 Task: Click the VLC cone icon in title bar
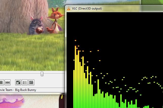point(68,9)
